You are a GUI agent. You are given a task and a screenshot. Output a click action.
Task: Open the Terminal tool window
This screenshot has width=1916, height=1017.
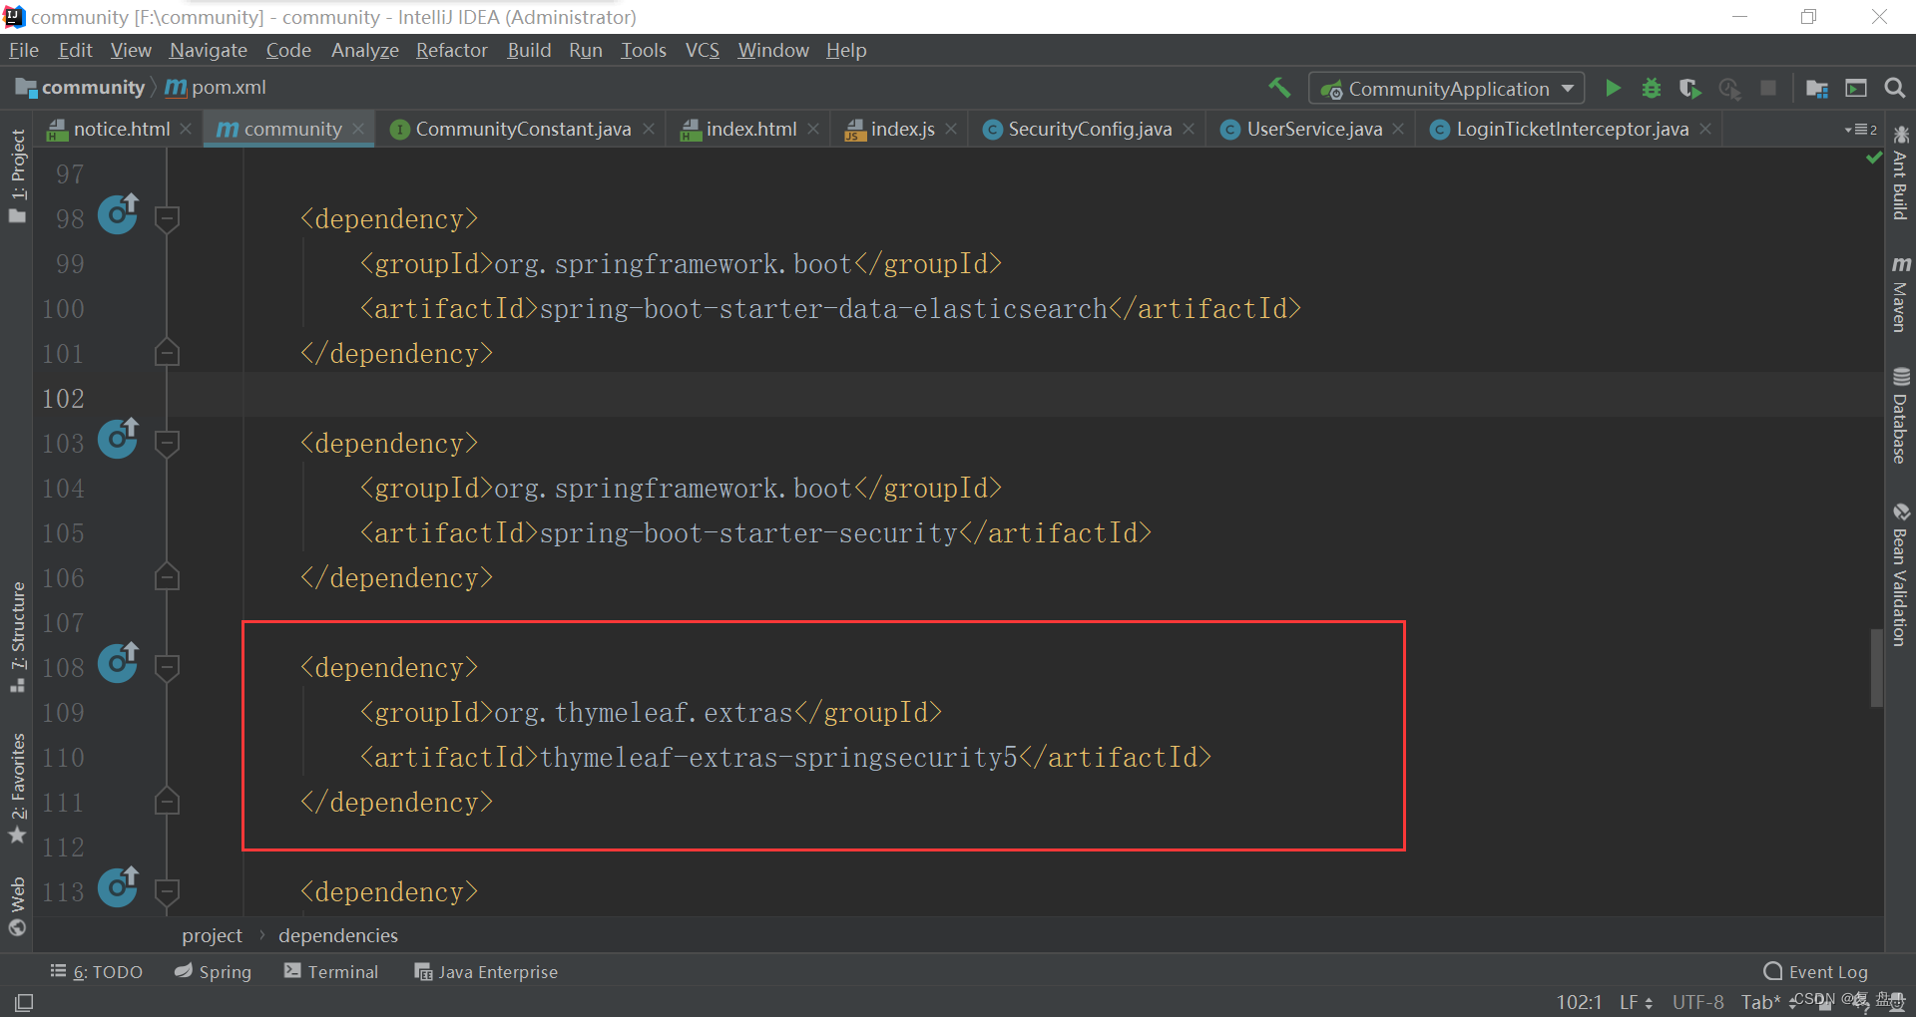tap(331, 971)
